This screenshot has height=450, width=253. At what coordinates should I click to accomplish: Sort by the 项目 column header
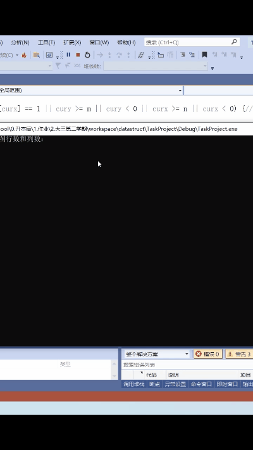245,375
